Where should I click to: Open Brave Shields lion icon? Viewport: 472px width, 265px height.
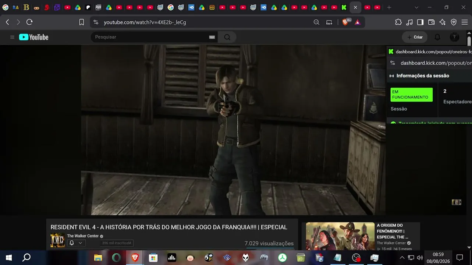[345, 22]
